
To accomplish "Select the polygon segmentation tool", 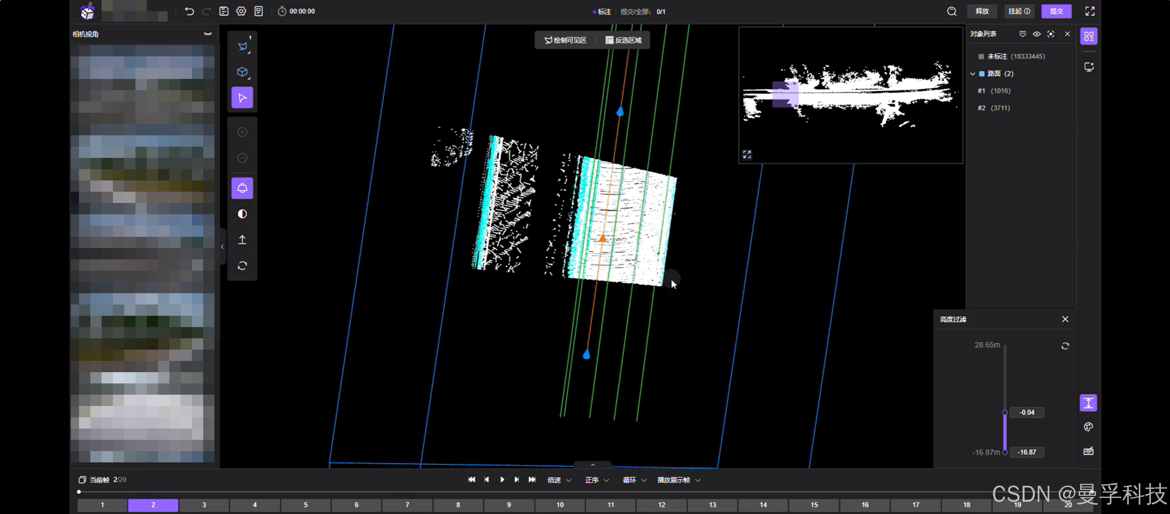I will pyautogui.click(x=242, y=46).
